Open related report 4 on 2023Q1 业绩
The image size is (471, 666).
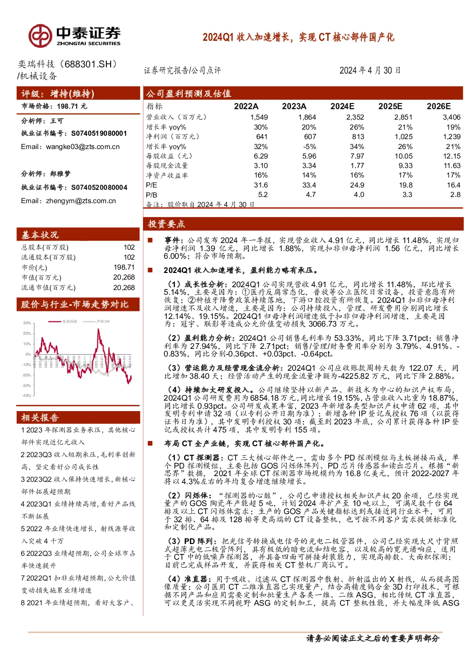[x=78, y=510]
